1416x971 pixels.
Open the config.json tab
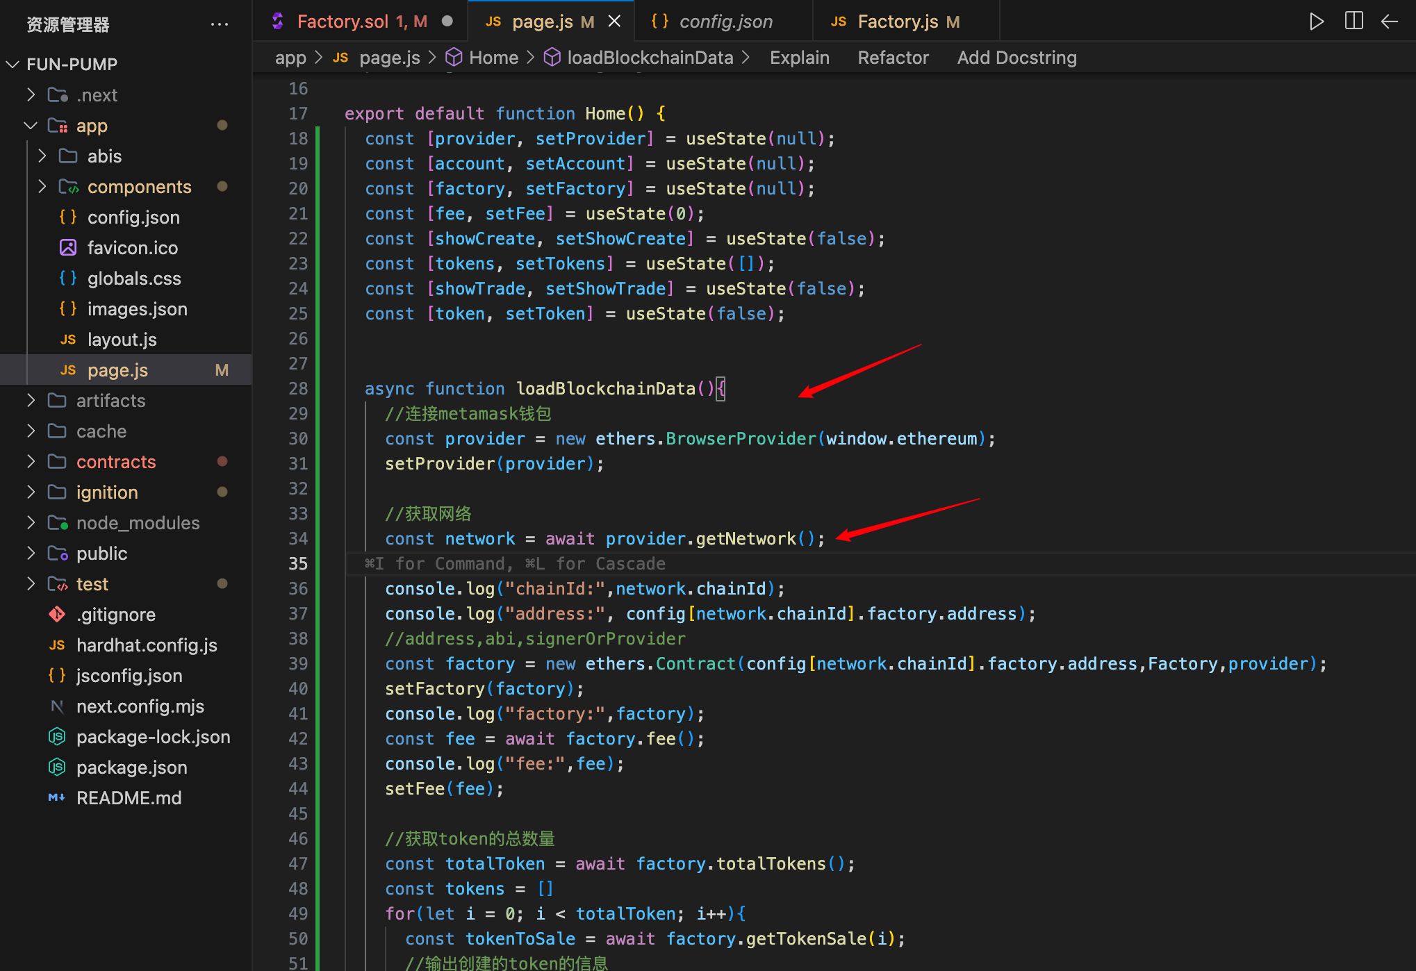tap(723, 22)
